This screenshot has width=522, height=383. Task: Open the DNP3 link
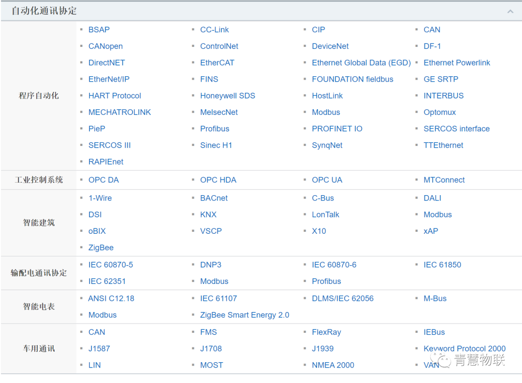[x=210, y=265]
